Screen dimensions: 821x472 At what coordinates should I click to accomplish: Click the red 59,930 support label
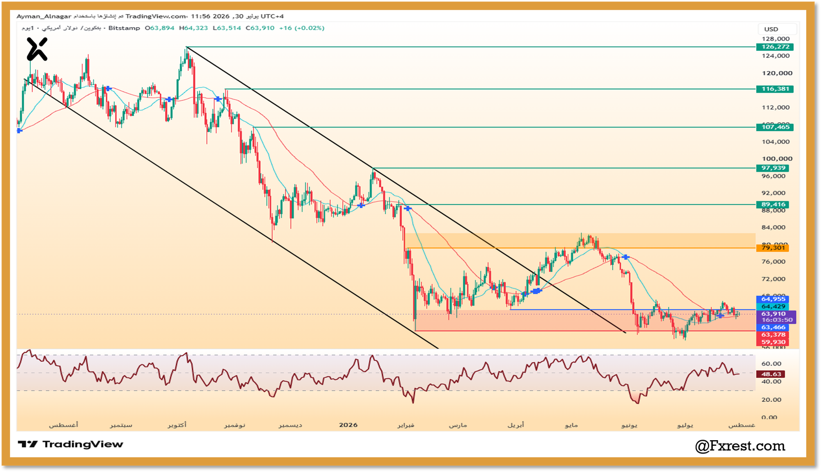[773, 342]
